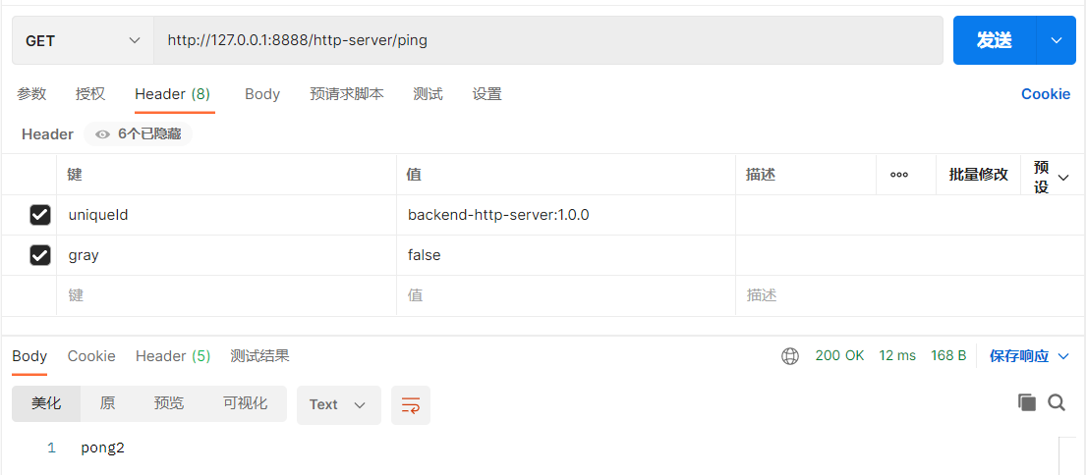This screenshot has width=1087, height=475.
Task: Copy the response body using copy icon
Action: (1027, 402)
